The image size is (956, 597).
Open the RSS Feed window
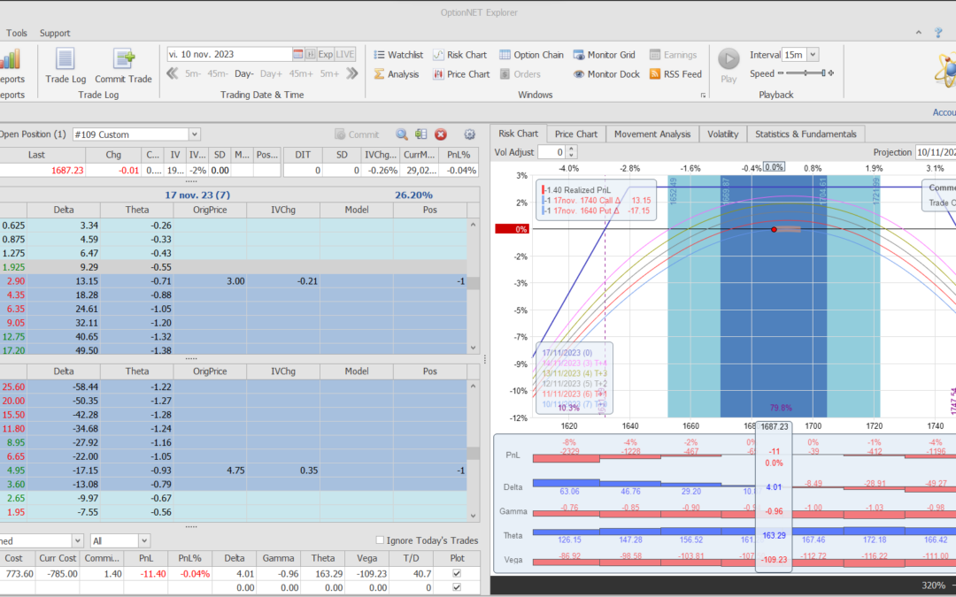pyautogui.click(x=675, y=74)
